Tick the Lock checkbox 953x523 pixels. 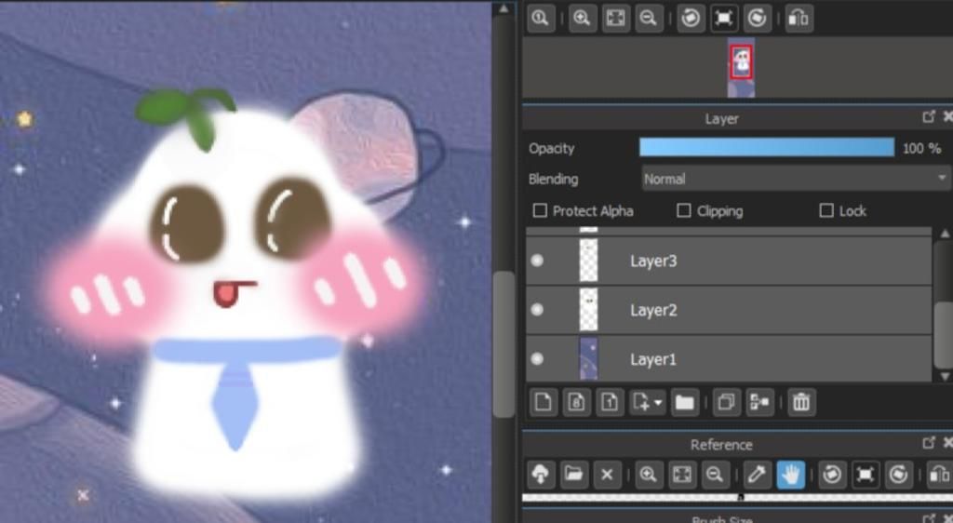click(x=825, y=211)
